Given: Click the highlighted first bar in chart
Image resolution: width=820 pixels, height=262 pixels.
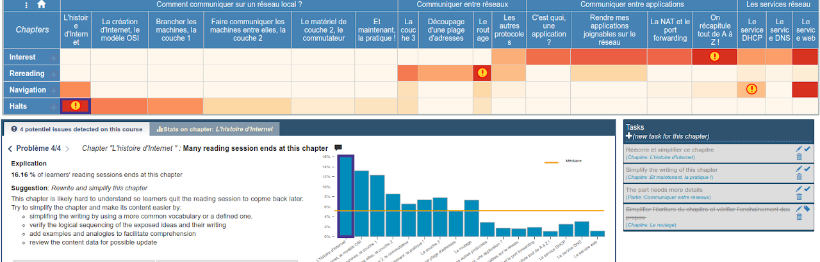Looking at the screenshot, I should pyautogui.click(x=345, y=197).
